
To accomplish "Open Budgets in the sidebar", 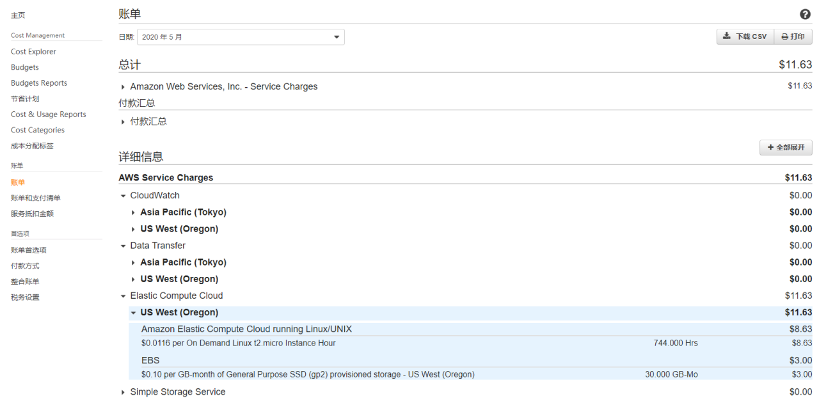I will point(25,67).
